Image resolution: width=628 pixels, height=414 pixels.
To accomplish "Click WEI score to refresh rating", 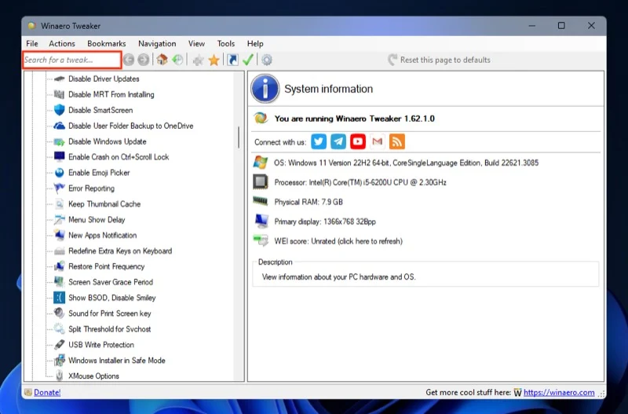I will (338, 241).
